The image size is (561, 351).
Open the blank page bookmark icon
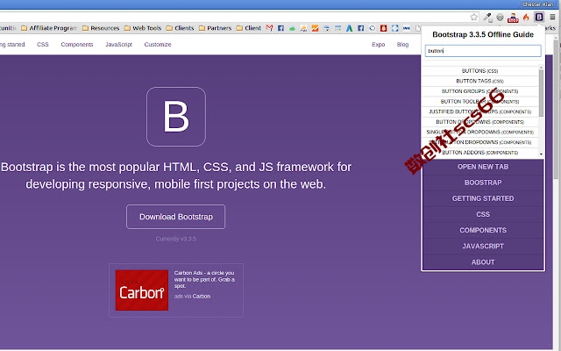tap(417, 28)
